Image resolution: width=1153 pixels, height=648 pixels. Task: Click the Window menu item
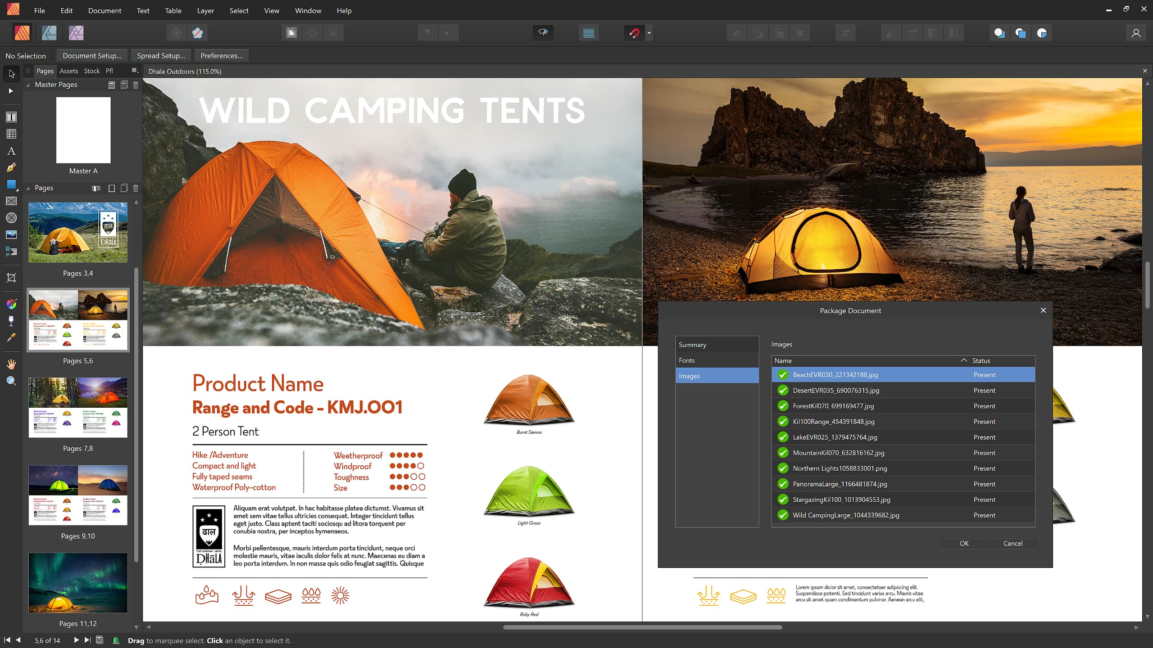coord(307,10)
